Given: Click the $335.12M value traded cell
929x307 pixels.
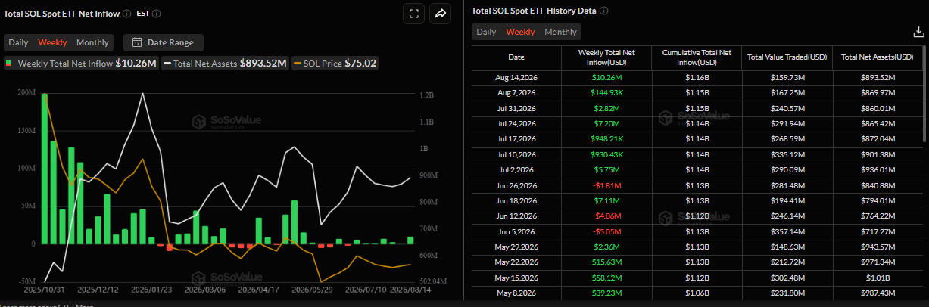Looking at the screenshot, I should click(x=787, y=154).
